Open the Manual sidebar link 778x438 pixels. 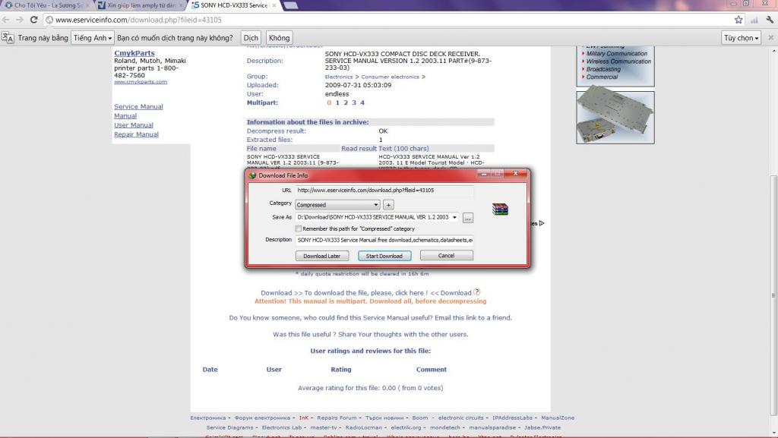click(x=125, y=115)
